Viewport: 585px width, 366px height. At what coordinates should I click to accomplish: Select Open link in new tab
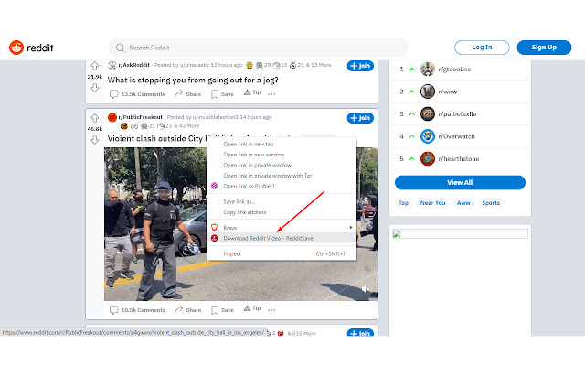282,145
